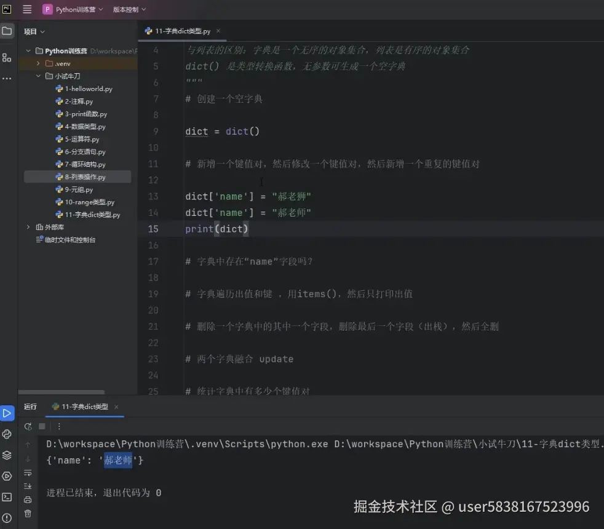Open the Problems tool window

7,518
